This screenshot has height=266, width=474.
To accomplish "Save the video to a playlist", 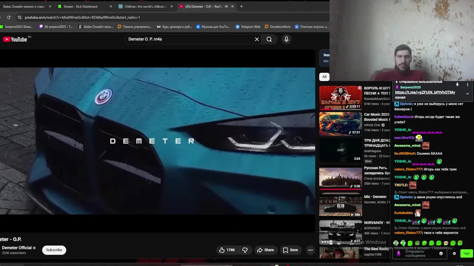I will pyautogui.click(x=290, y=250).
